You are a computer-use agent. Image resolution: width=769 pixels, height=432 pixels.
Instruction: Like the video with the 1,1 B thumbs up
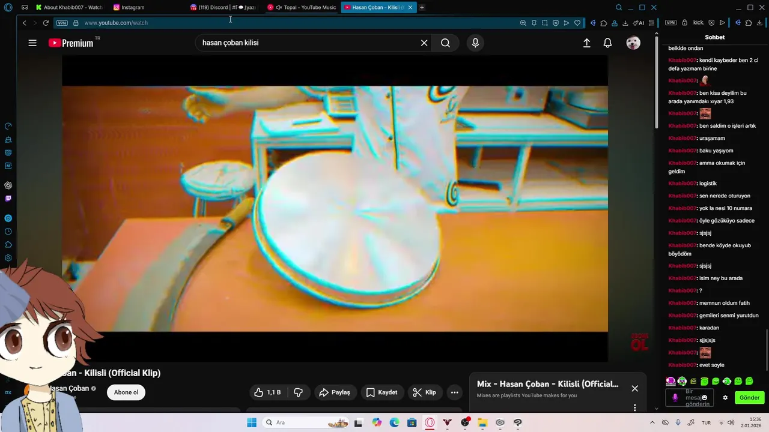pyautogui.click(x=267, y=392)
